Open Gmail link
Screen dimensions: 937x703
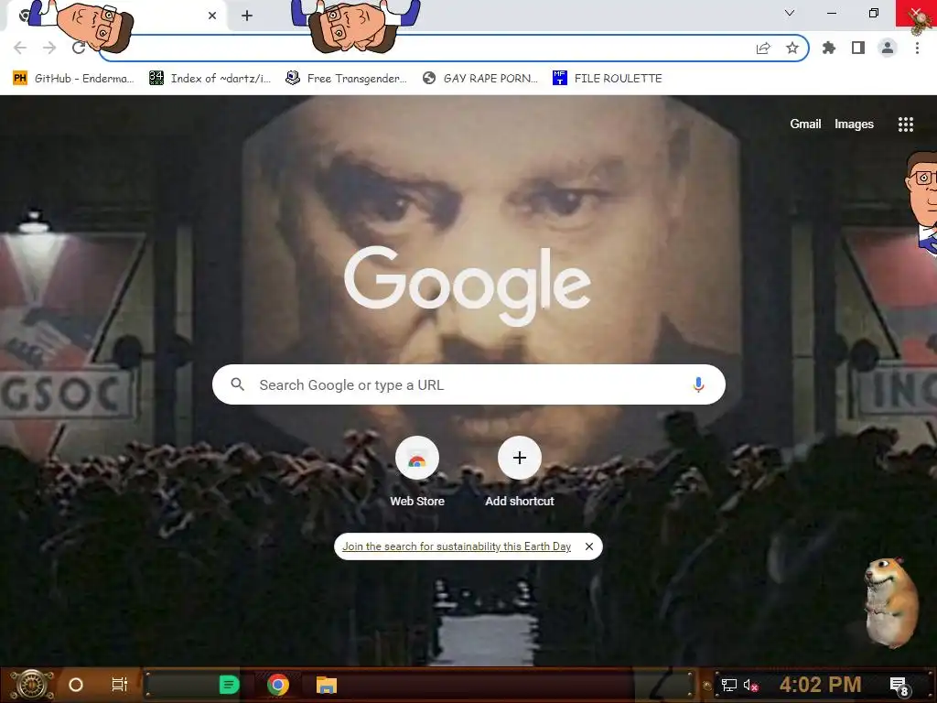[x=805, y=124]
